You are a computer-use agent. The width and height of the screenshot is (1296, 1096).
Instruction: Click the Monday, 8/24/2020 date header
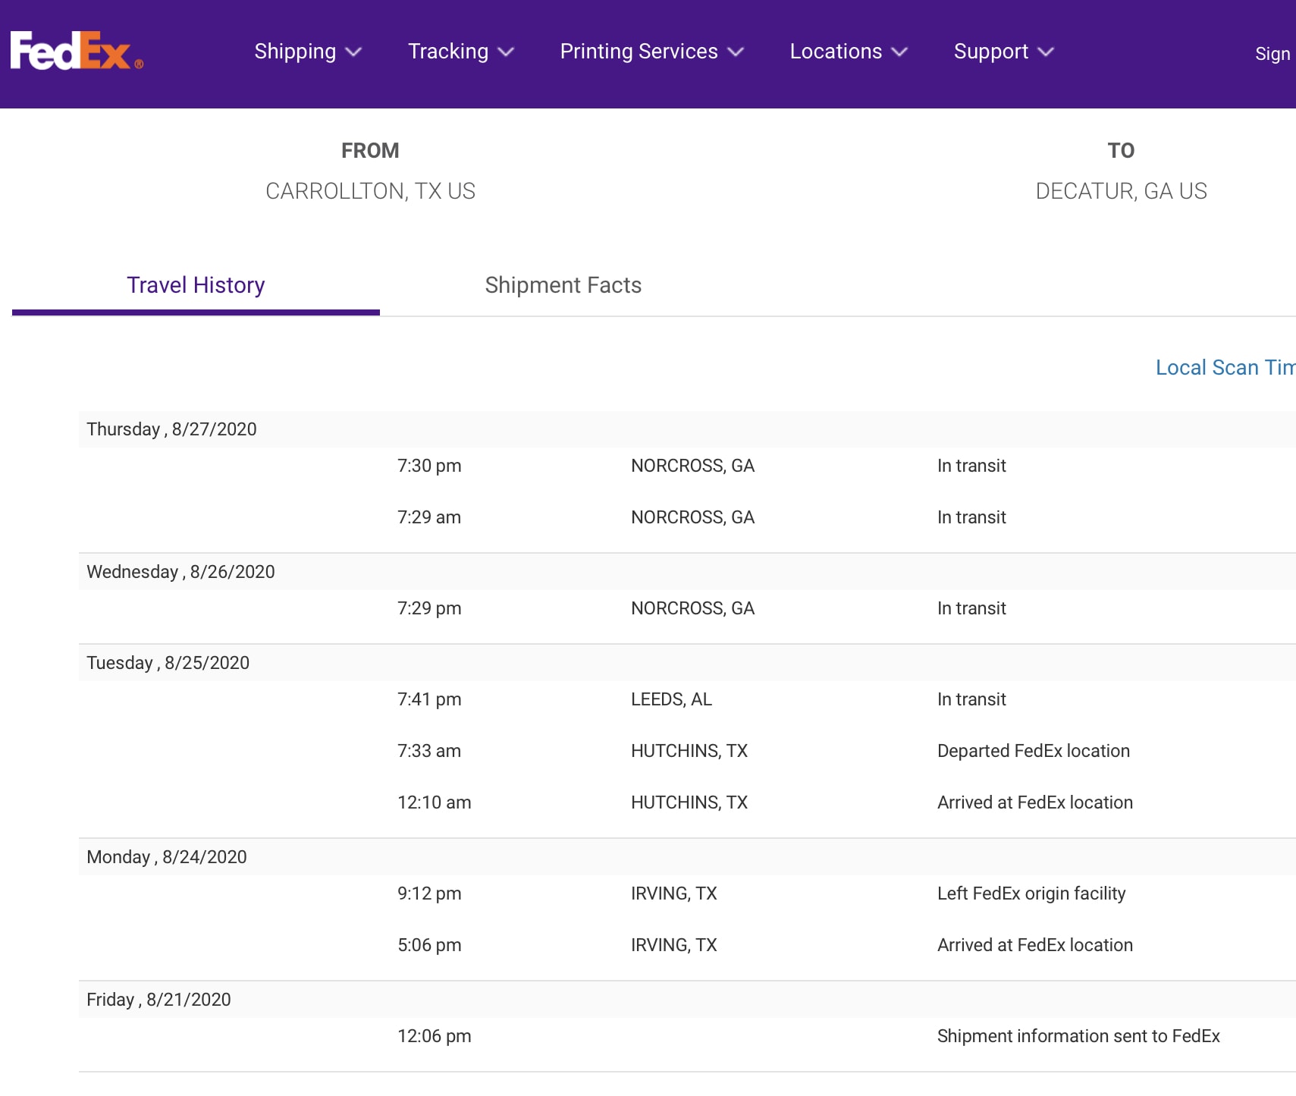167,857
